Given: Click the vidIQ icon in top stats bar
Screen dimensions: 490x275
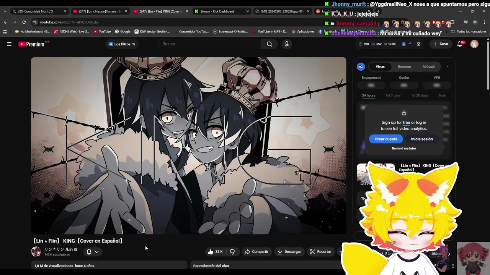Looking at the screenshot, I should pyautogui.click(x=403, y=44).
